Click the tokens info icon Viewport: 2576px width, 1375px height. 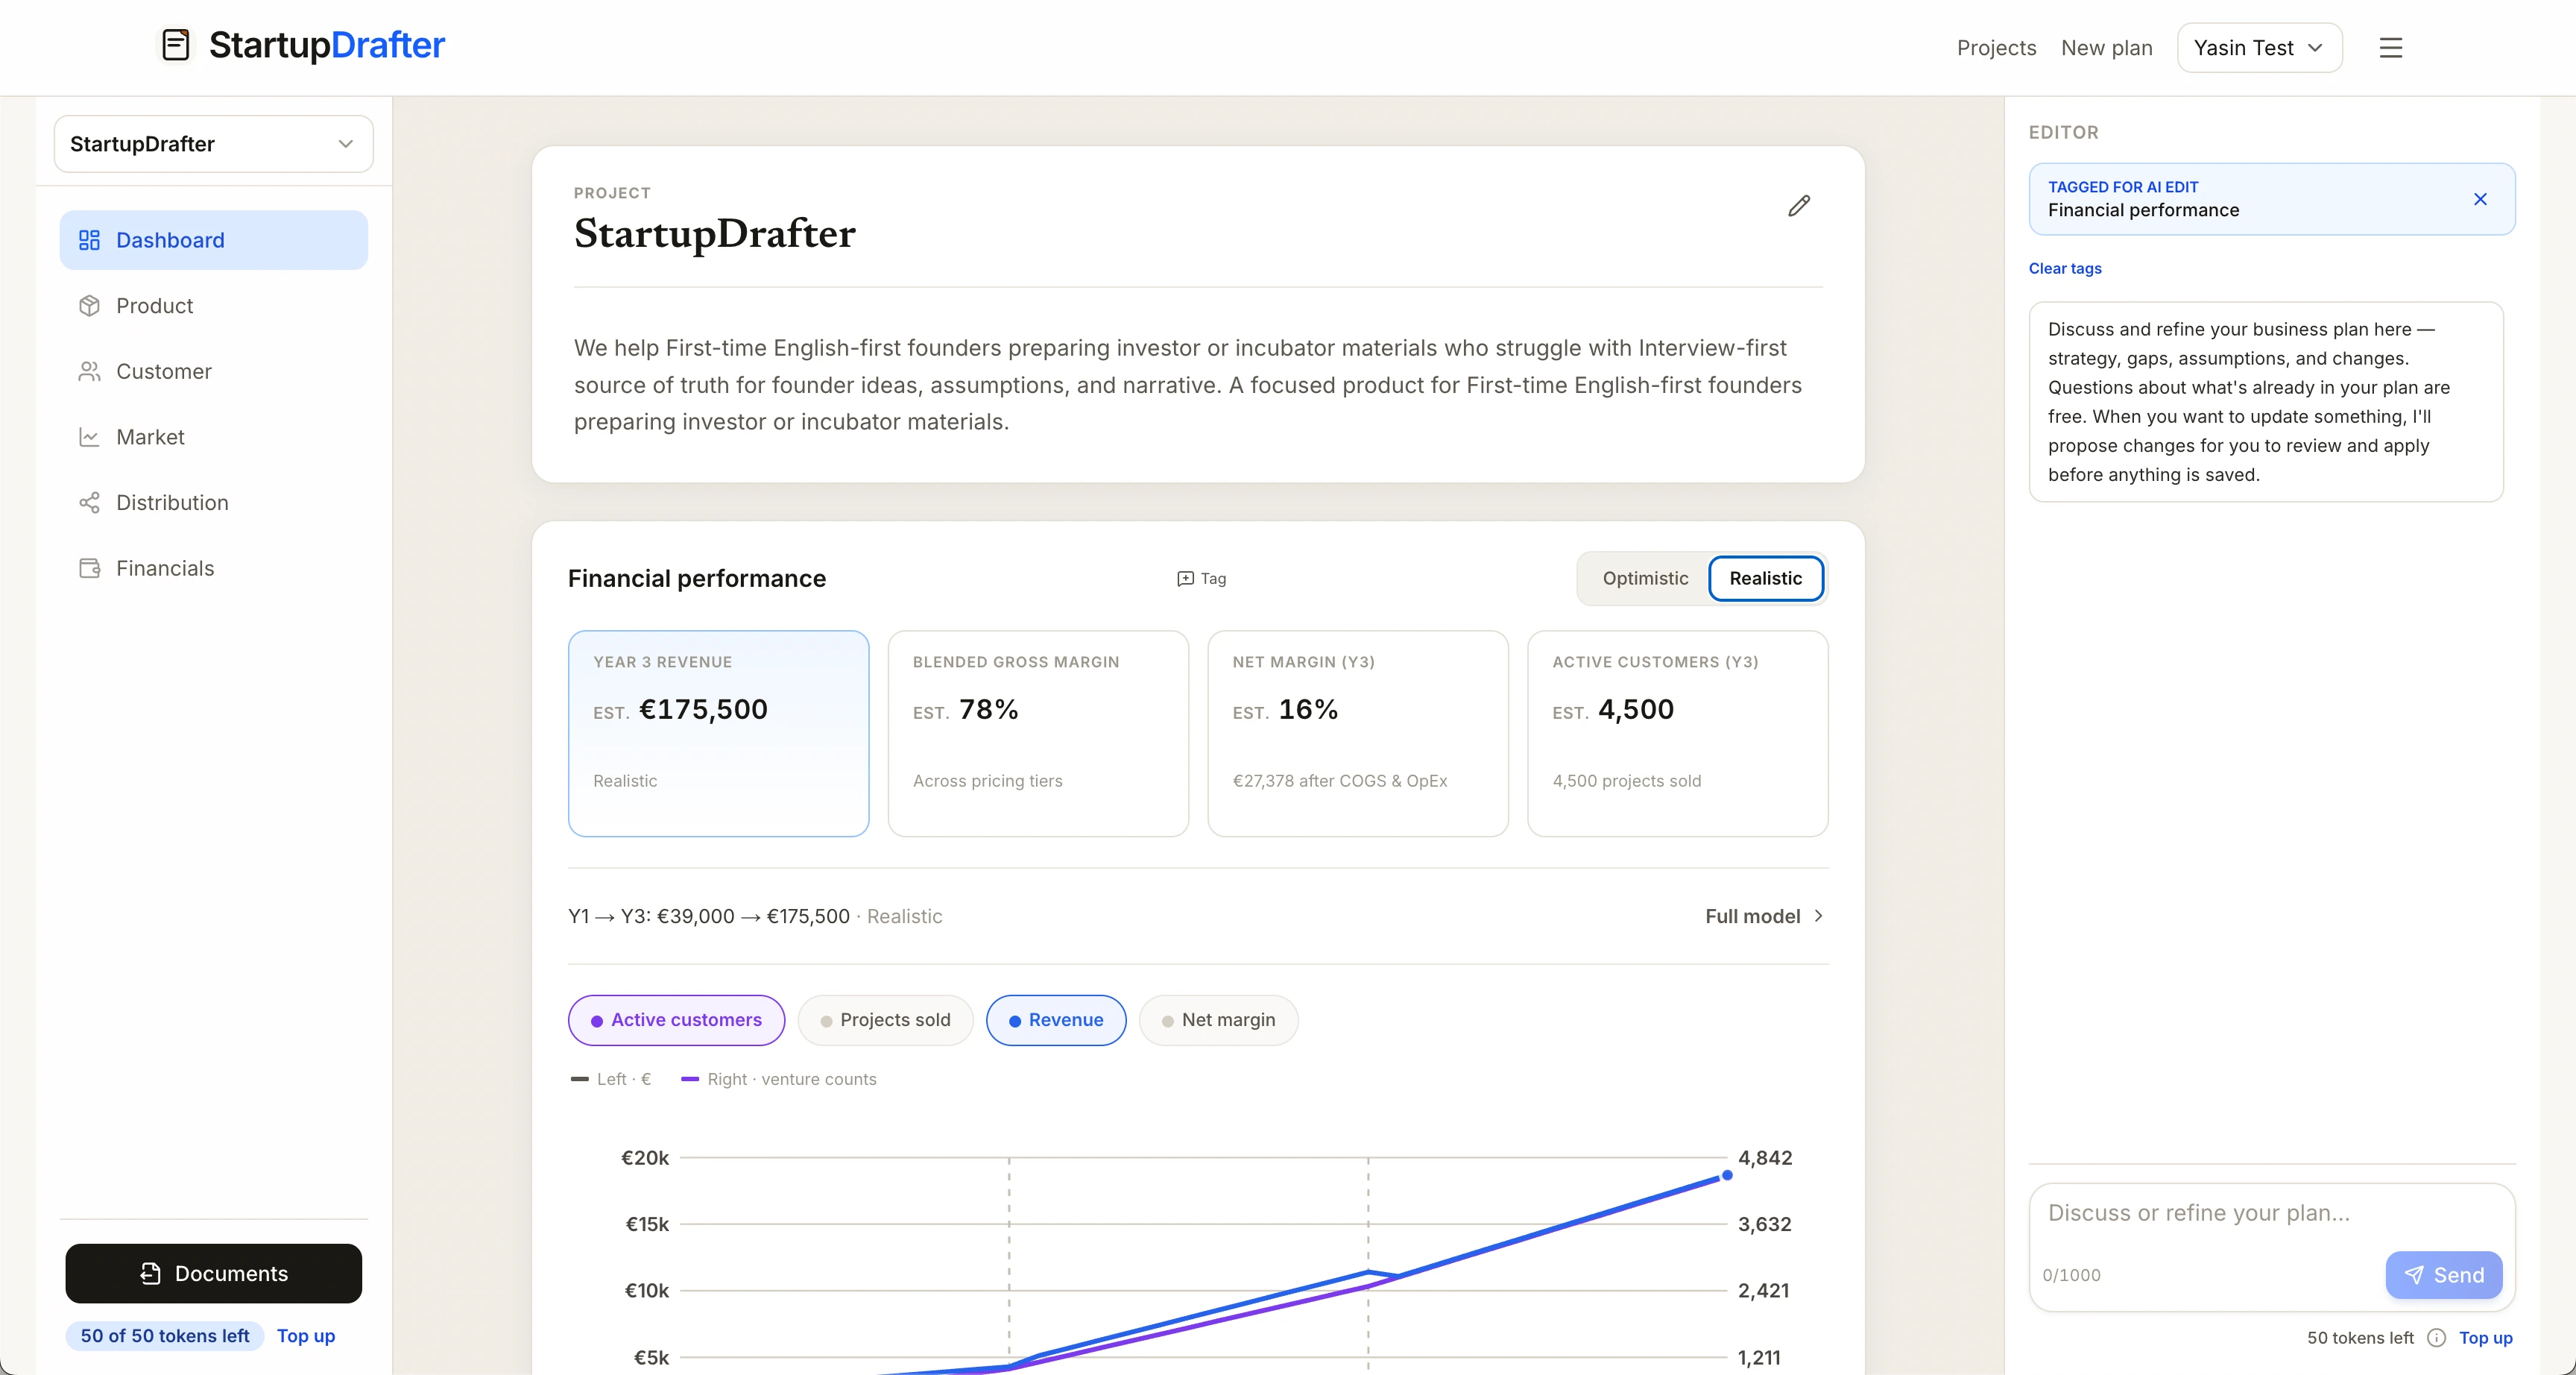tap(2437, 1338)
